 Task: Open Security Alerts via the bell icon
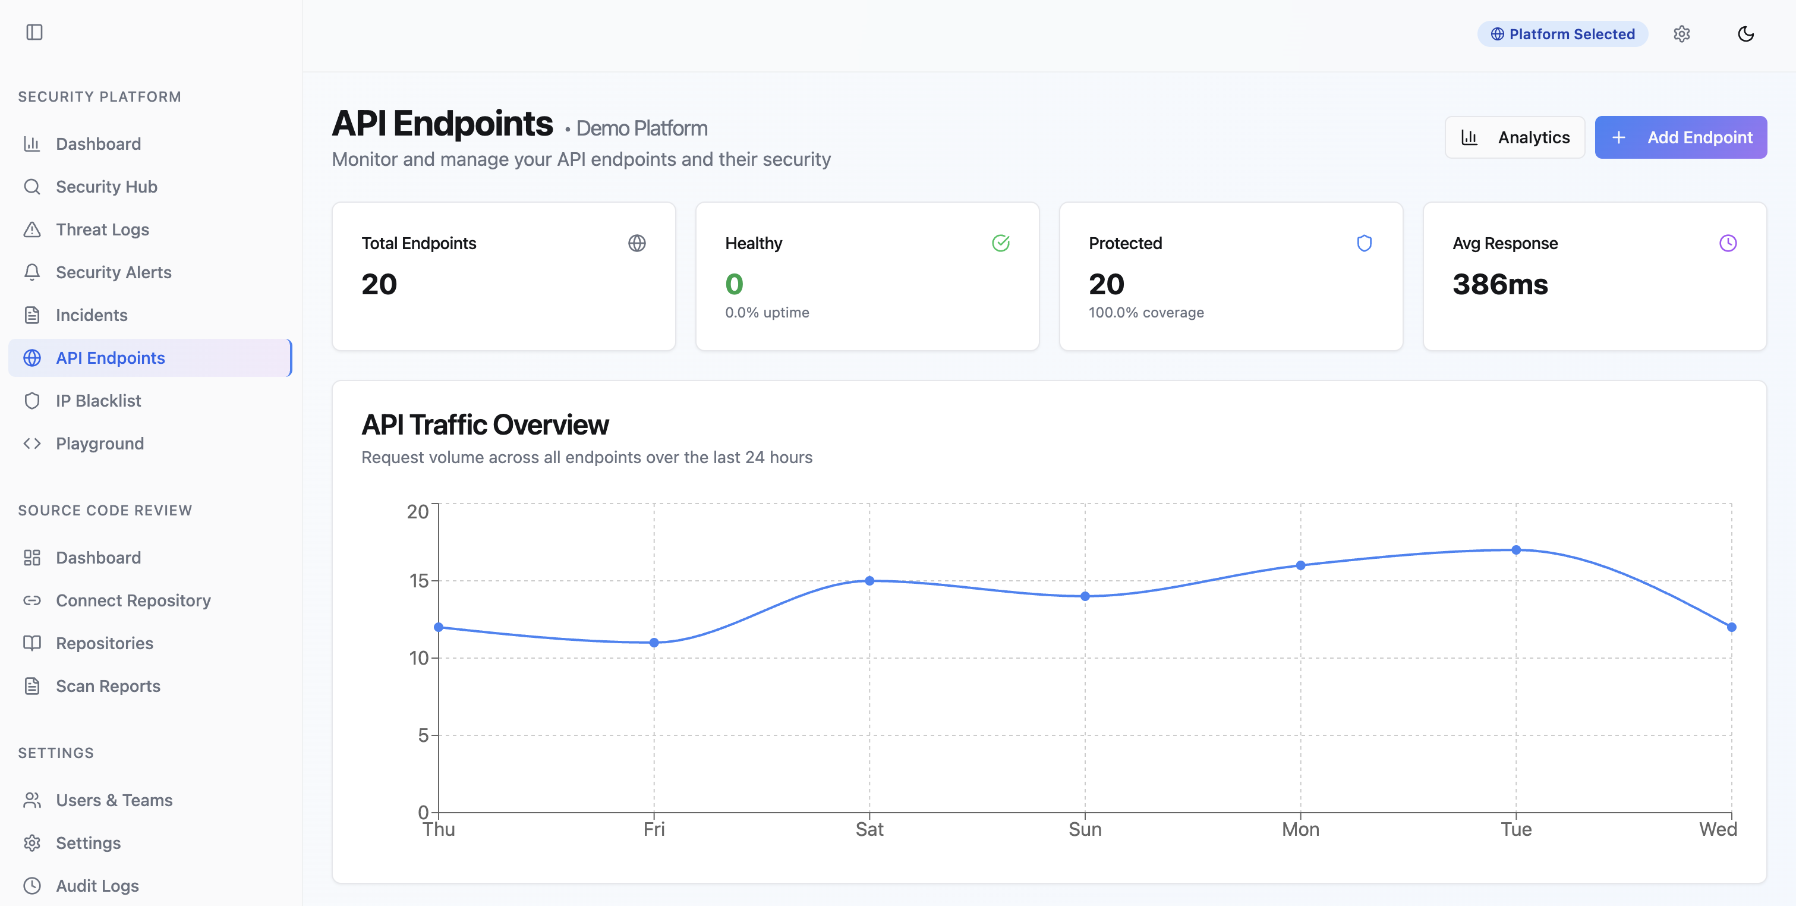tap(33, 272)
